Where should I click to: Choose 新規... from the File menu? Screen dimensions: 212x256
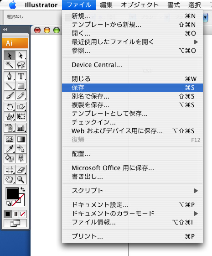point(132,16)
